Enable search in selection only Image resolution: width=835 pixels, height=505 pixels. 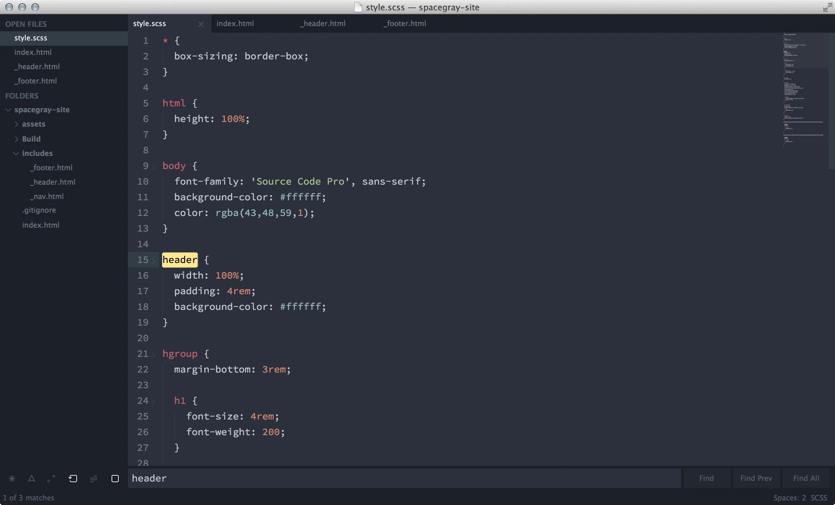coord(94,479)
